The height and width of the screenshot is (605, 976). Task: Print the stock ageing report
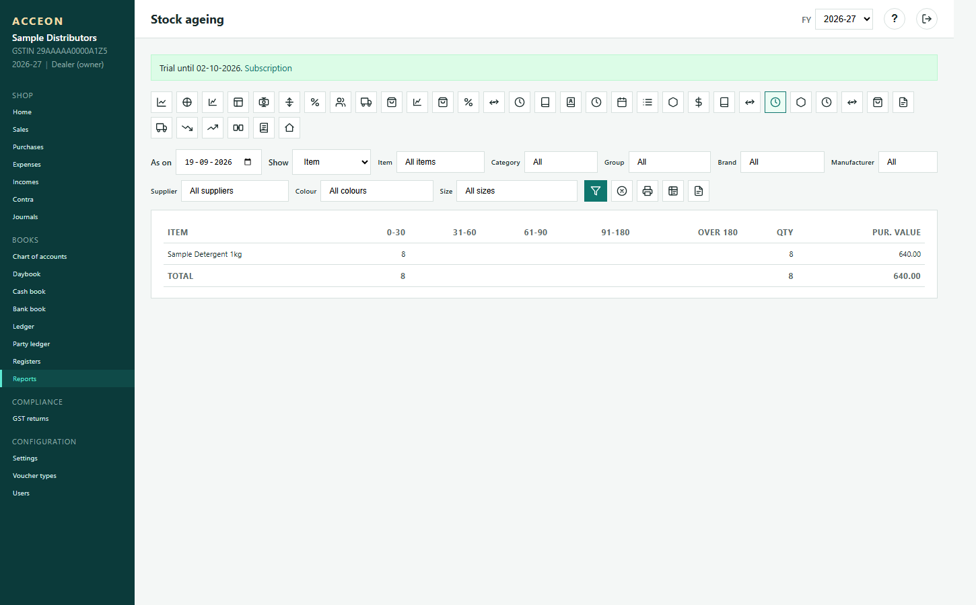coord(648,191)
